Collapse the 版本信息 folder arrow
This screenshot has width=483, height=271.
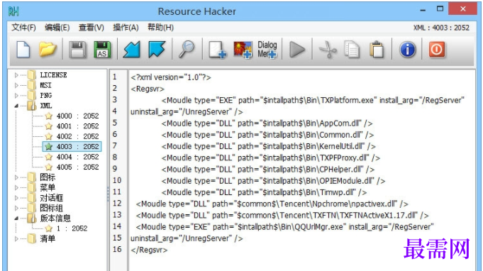point(16,218)
